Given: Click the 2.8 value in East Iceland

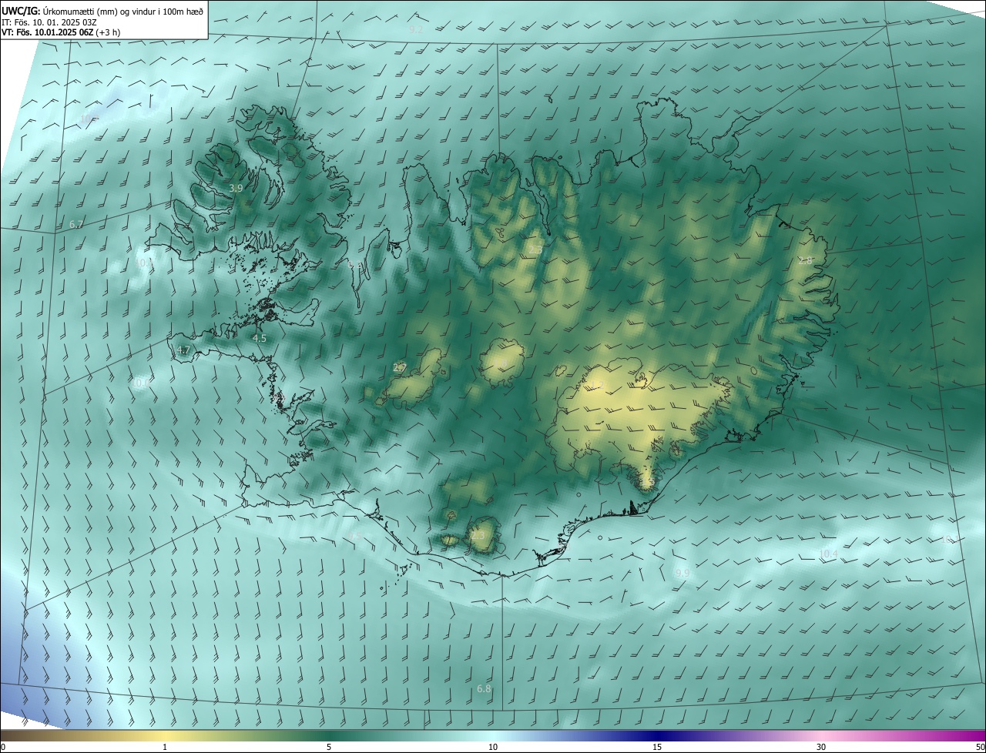Looking at the screenshot, I should coord(806,261).
